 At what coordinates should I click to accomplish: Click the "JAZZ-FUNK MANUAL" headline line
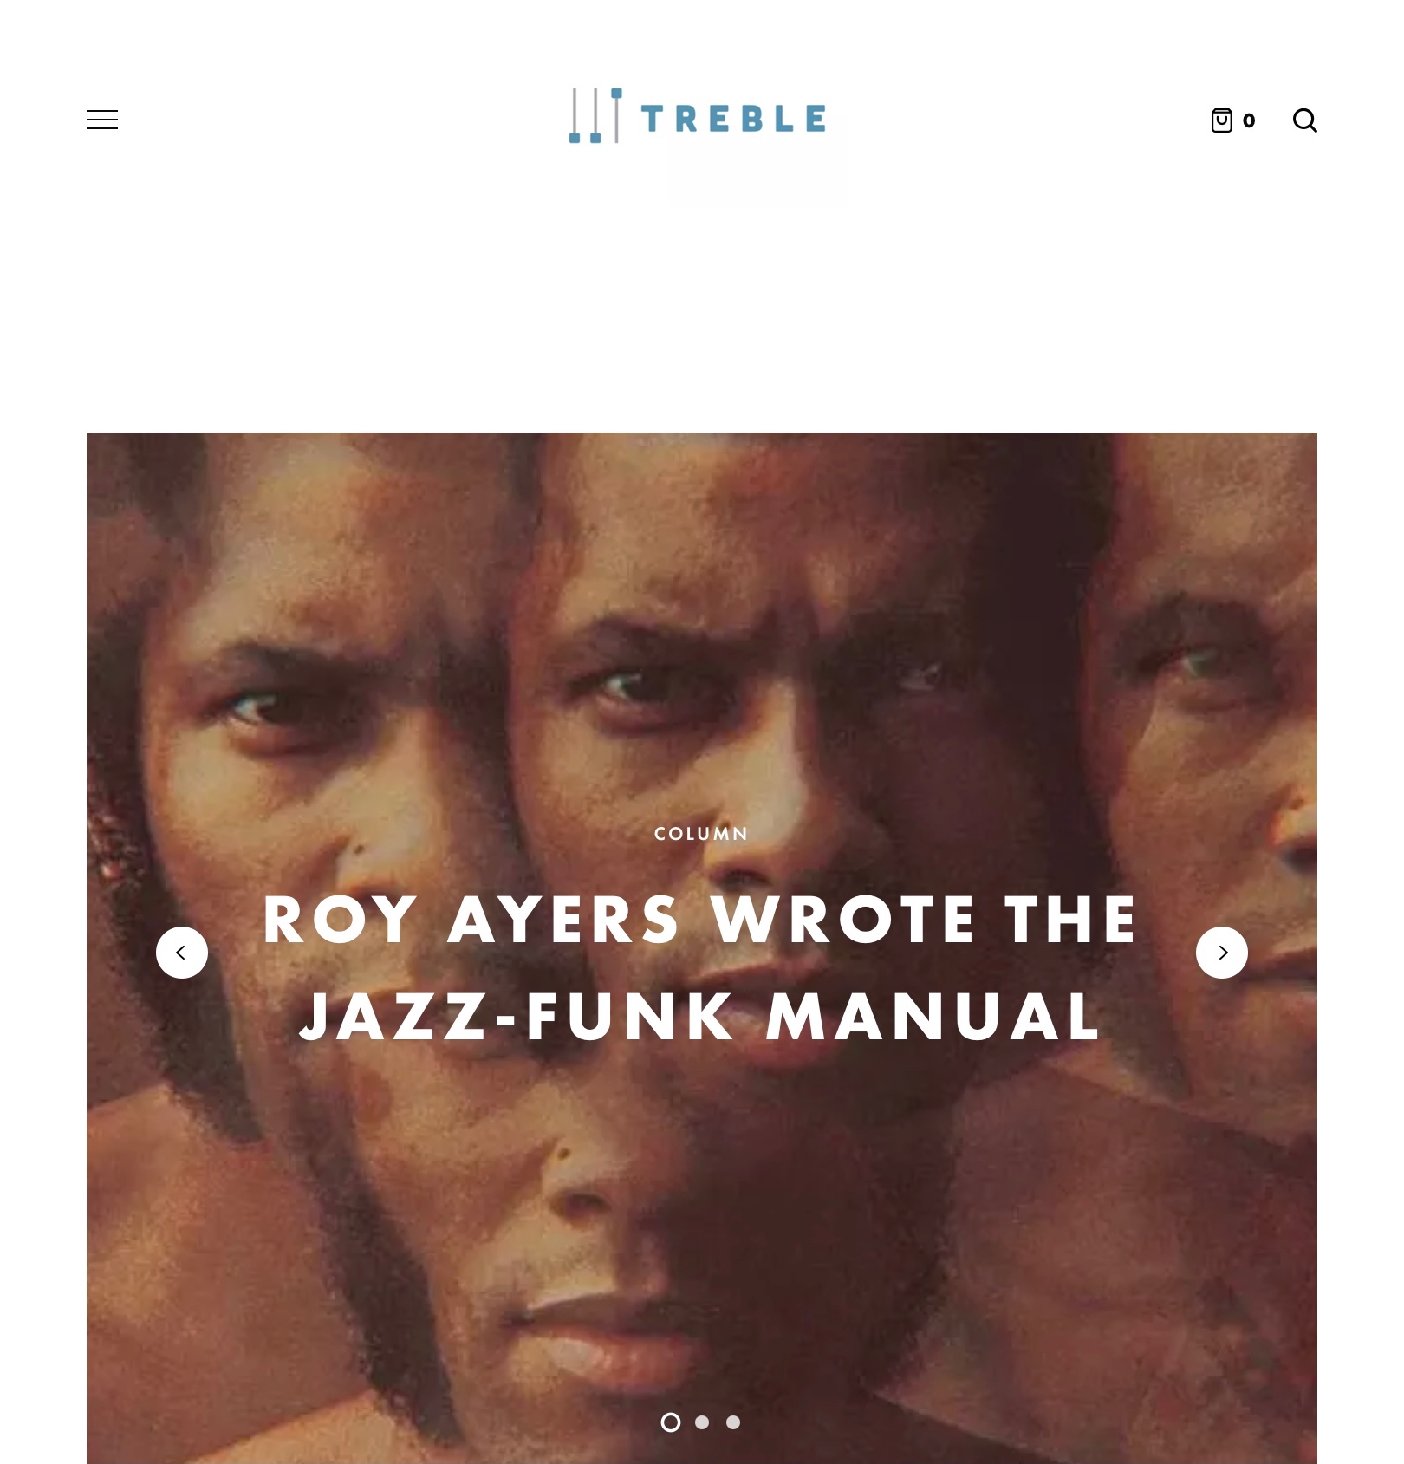tap(700, 1016)
